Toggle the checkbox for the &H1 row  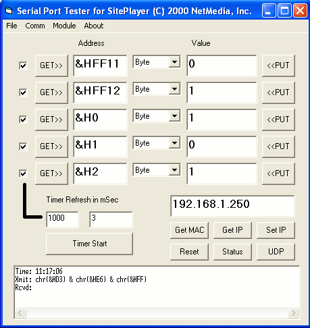click(x=23, y=146)
